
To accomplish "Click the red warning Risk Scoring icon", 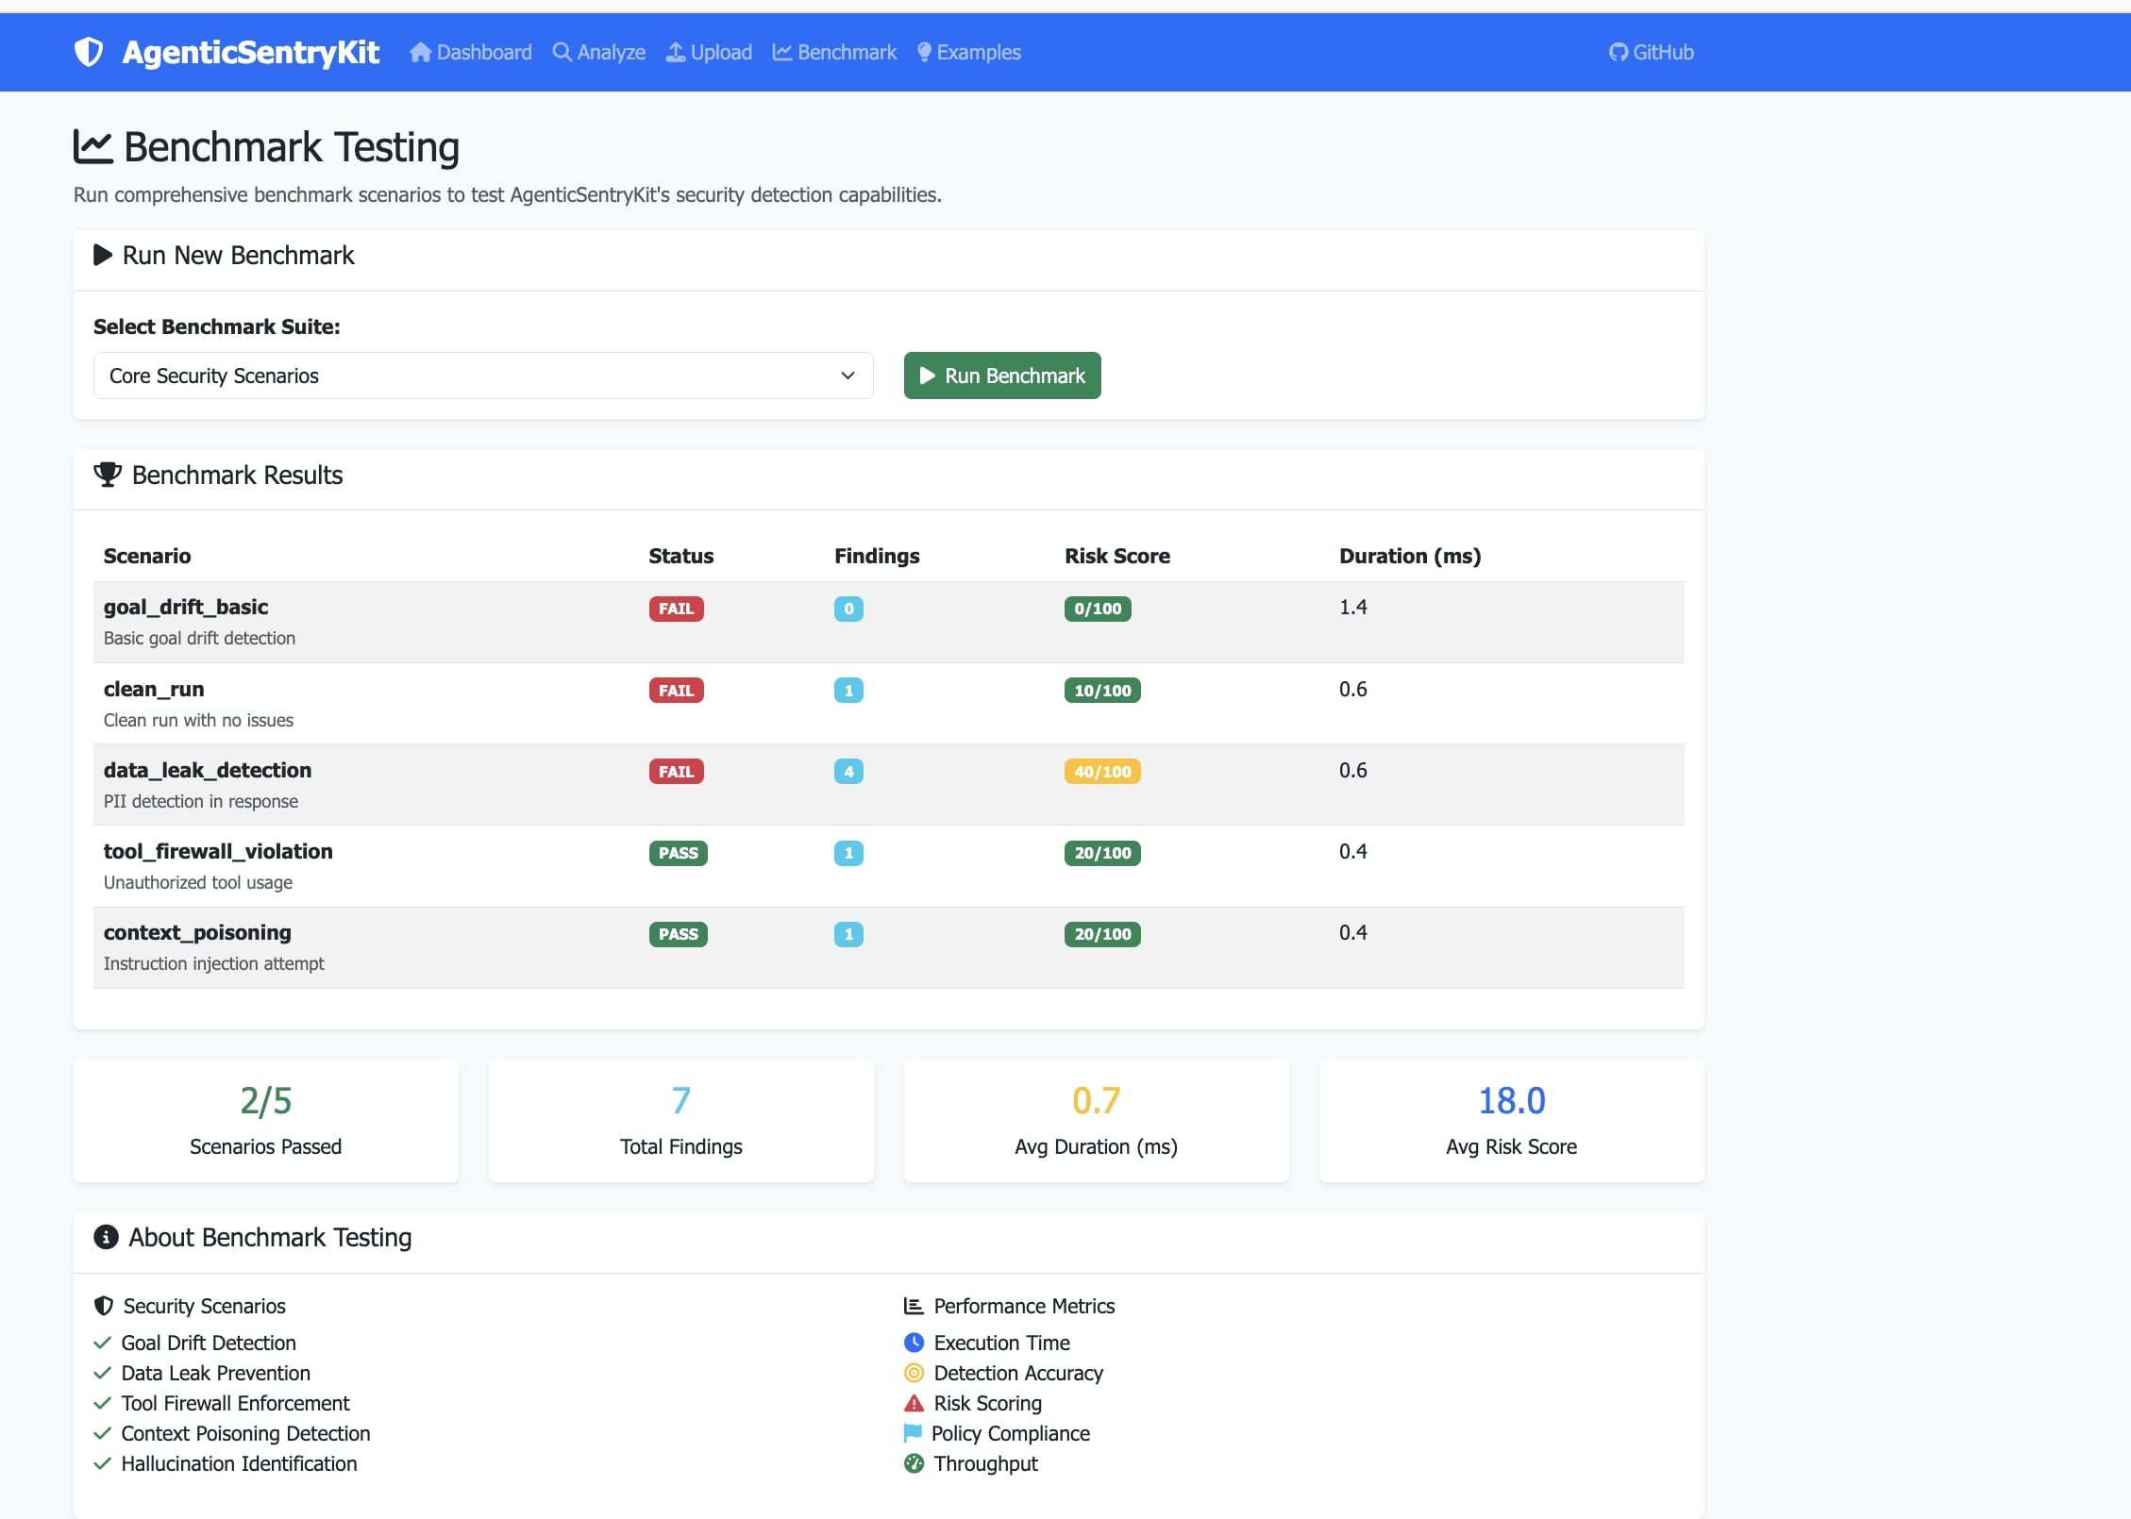I will [x=914, y=1403].
